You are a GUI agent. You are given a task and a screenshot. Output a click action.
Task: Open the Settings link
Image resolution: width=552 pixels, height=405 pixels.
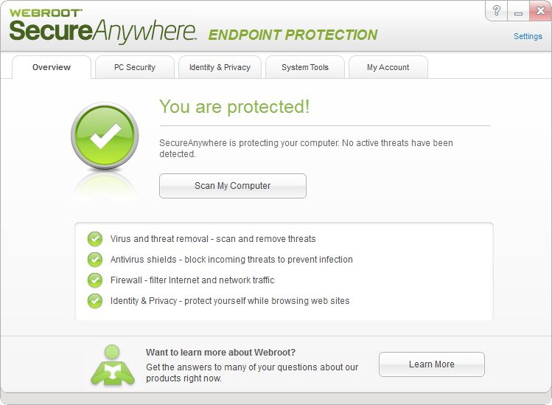528,36
